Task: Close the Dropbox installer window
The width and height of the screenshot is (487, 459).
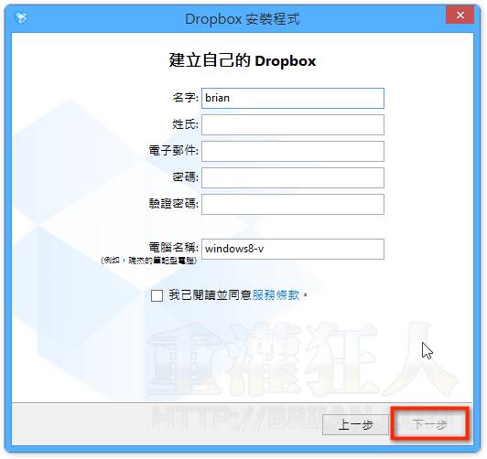Action: tap(460, 15)
